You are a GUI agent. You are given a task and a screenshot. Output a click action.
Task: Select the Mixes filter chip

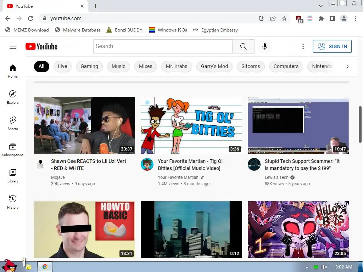tap(146, 66)
